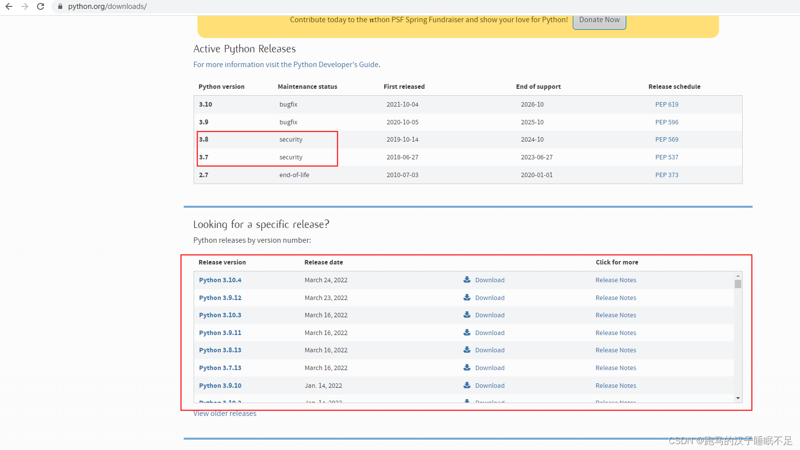
Task: Select the end-of-life status text
Action: pos(294,175)
